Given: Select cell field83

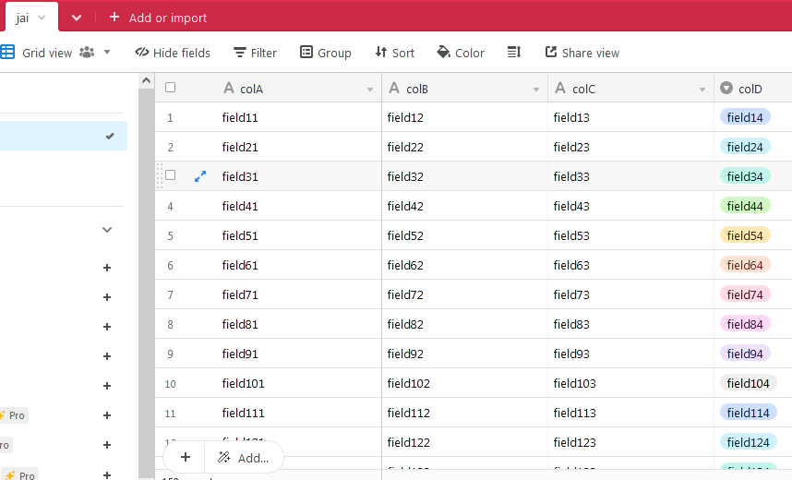Looking at the screenshot, I should [x=630, y=324].
